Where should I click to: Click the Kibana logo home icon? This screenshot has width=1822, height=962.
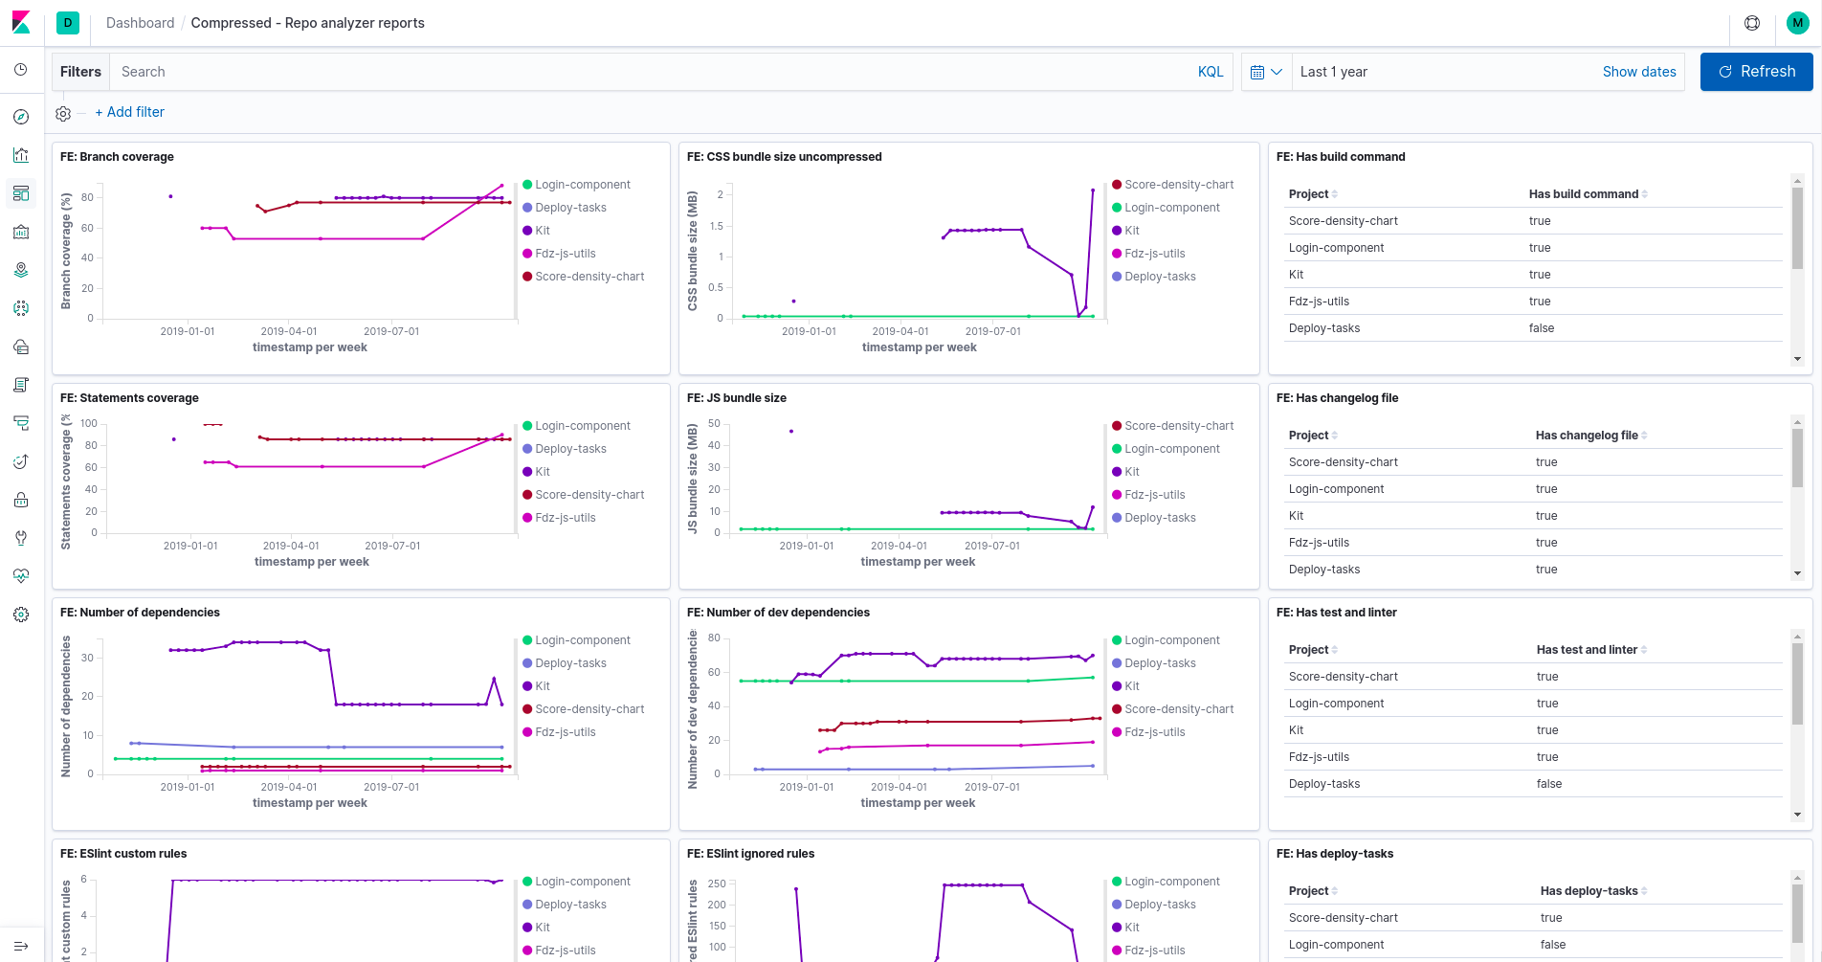[21, 23]
